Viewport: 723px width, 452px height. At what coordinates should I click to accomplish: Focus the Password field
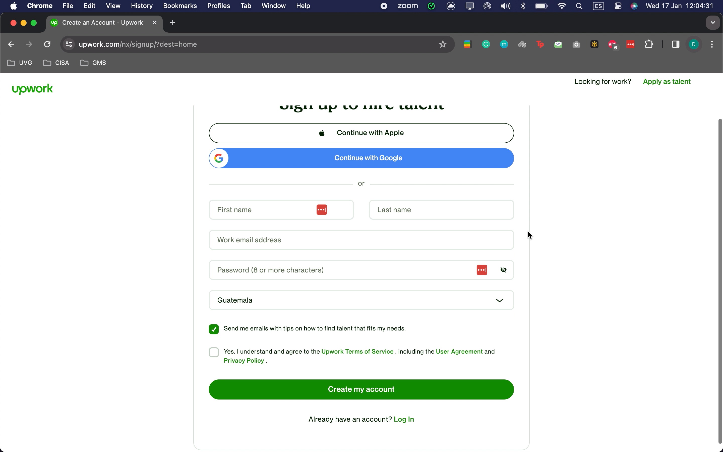[361, 270]
